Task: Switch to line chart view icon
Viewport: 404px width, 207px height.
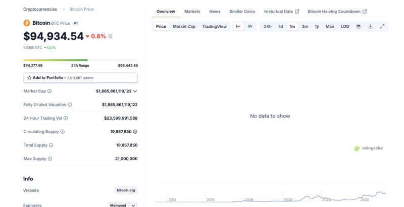Action: 238,27
